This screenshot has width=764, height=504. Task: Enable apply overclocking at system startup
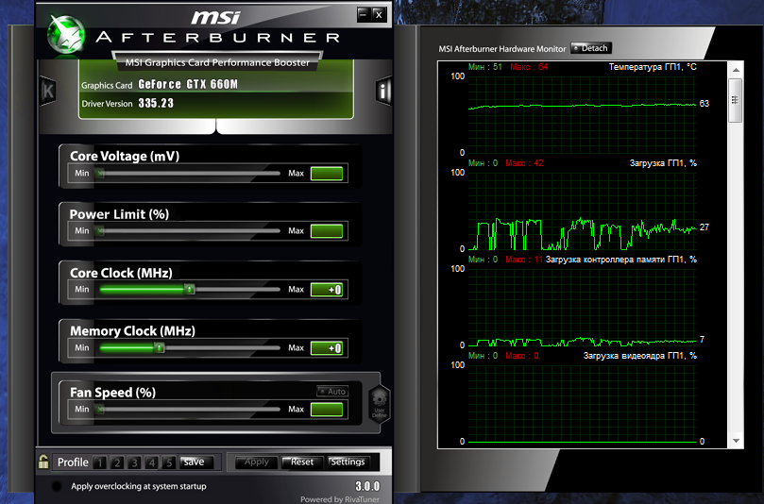coord(57,486)
